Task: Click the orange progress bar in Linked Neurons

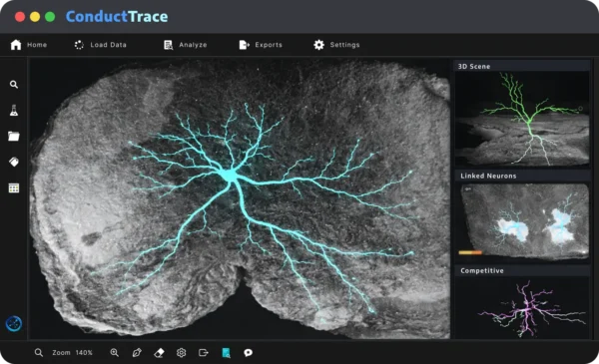Action: (x=470, y=252)
